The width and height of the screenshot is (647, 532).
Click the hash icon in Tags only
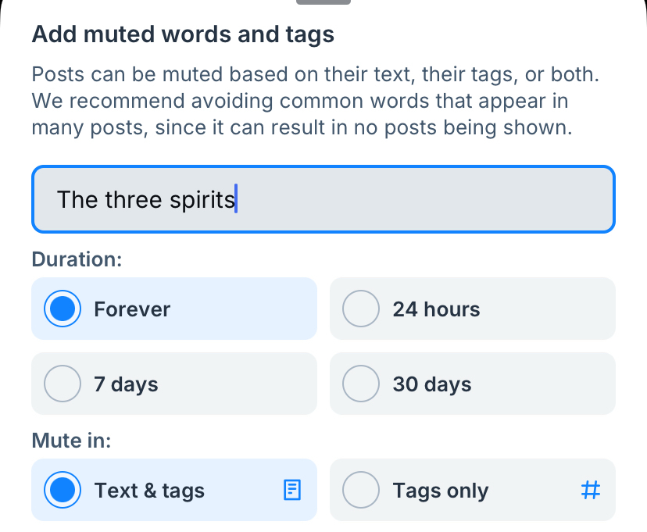[592, 491]
